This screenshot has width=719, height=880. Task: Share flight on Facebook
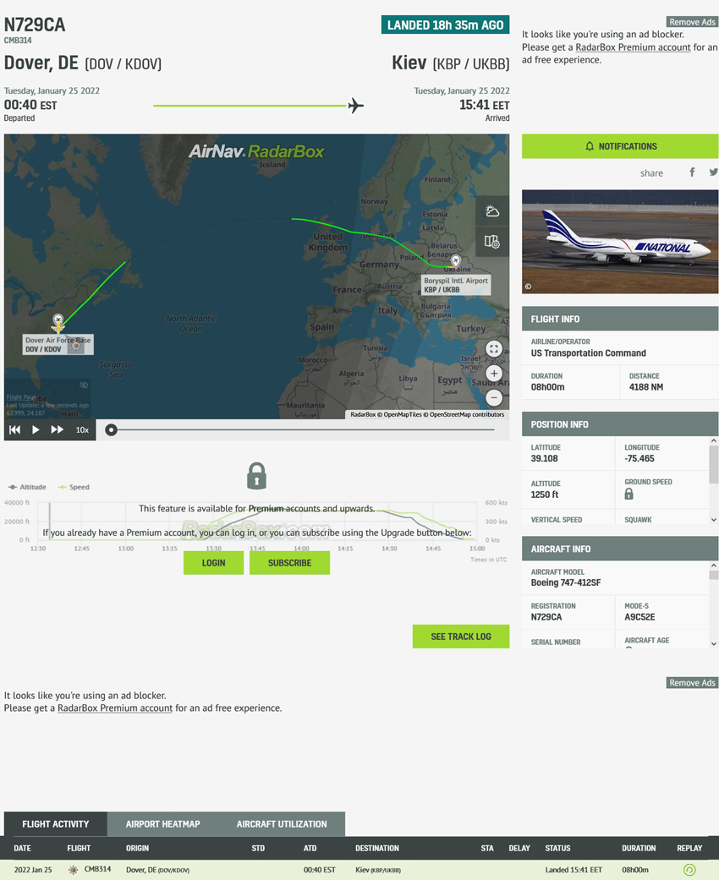pos(692,172)
